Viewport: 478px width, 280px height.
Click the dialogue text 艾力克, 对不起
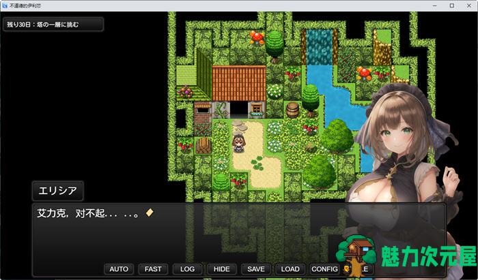coord(88,213)
